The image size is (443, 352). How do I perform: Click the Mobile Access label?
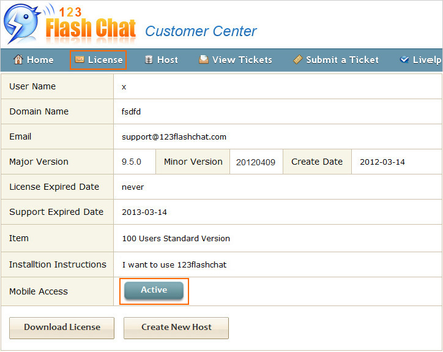(39, 291)
